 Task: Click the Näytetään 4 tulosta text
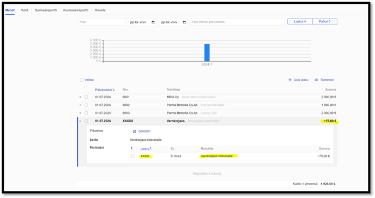click(207, 173)
